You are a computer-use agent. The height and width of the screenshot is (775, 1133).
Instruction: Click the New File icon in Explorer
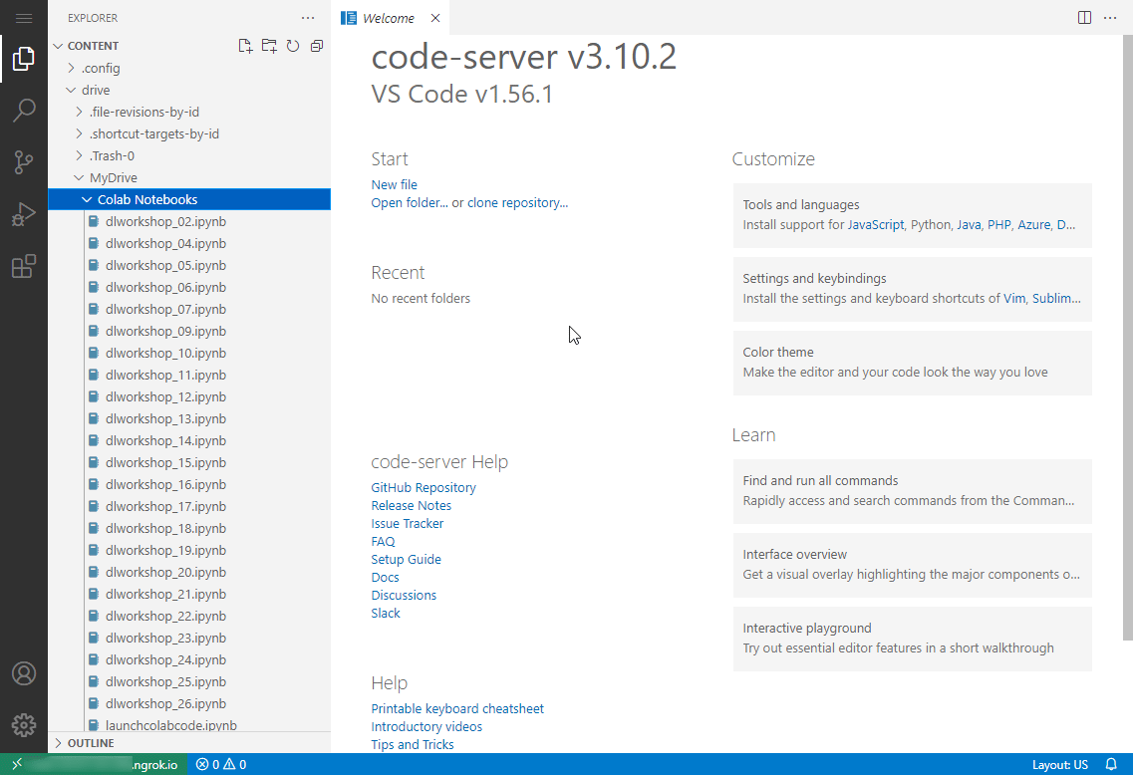point(245,46)
